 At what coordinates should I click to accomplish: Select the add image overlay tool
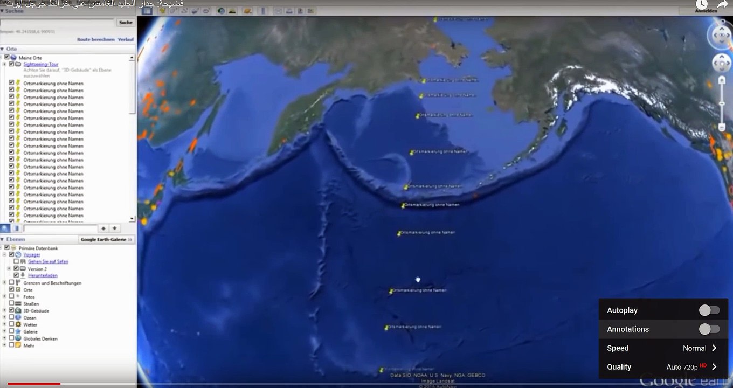[195, 11]
